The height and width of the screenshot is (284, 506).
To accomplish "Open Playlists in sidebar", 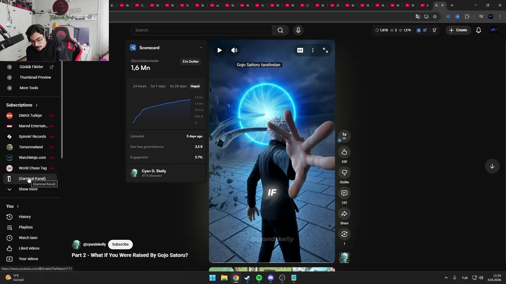I will [x=30, y=227].
